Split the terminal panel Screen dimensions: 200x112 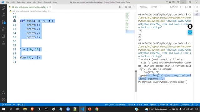pos(186,7)
